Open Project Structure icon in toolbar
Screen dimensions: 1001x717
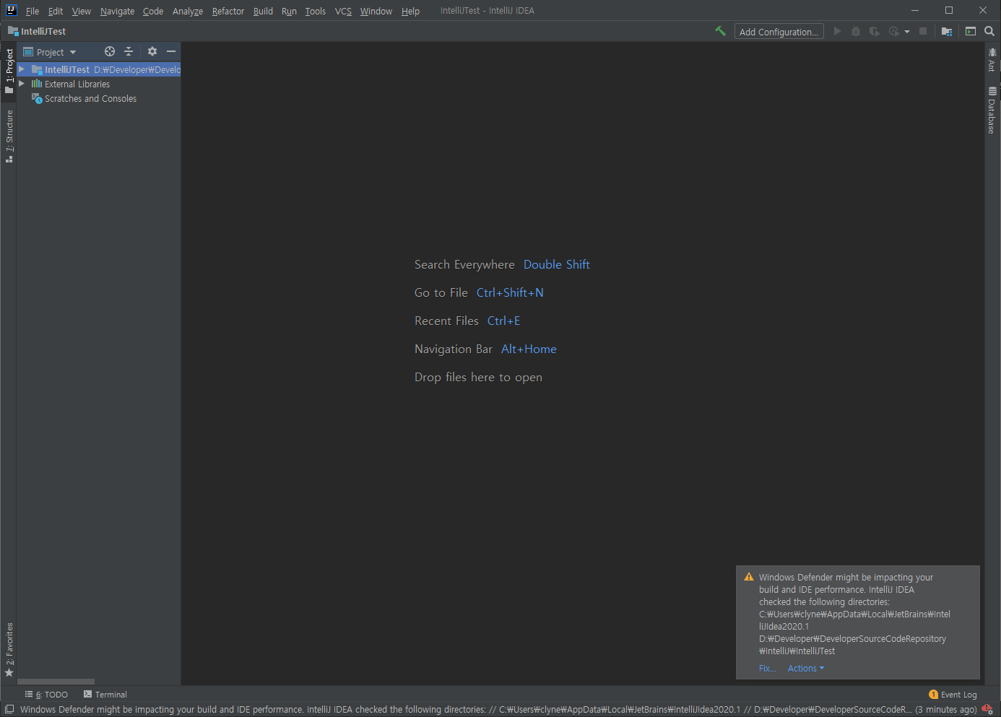pyautogui.click(x=947, y=31)
